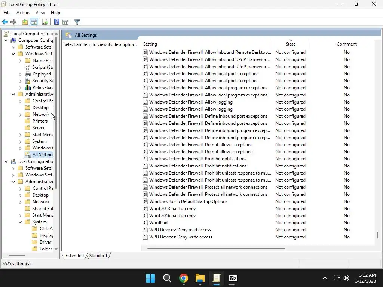Click the Search icon on taskbar
This screenshot has height=287, width=383.
(167, 278)
